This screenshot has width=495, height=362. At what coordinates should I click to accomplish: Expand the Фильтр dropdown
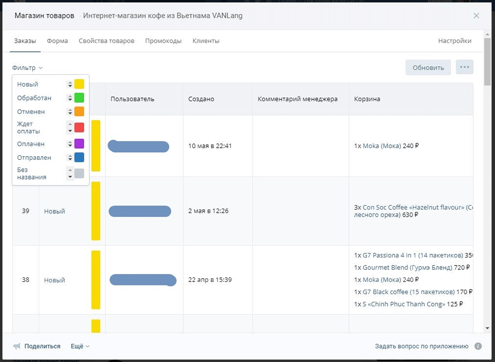[x=27, y=68]
